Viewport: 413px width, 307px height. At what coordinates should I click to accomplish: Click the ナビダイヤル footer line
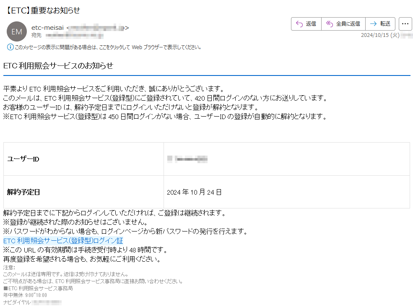point(32,302)
